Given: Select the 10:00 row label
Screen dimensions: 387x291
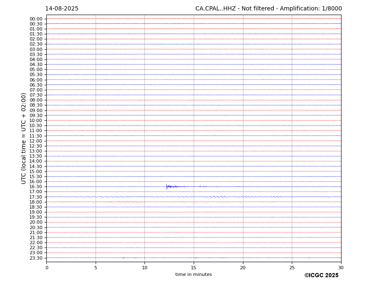Looking at the screenshot, I should click(36, 121).
